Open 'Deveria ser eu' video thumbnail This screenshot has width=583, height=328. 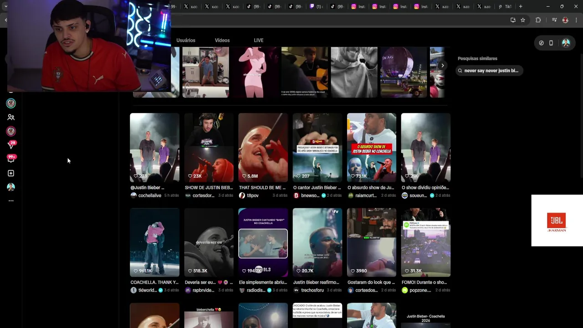coord(209,242)
